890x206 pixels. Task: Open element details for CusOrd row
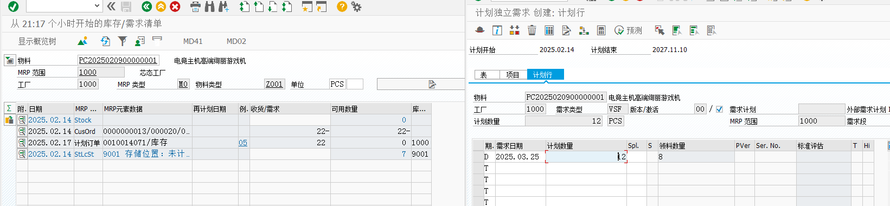[x=22, y=131]
